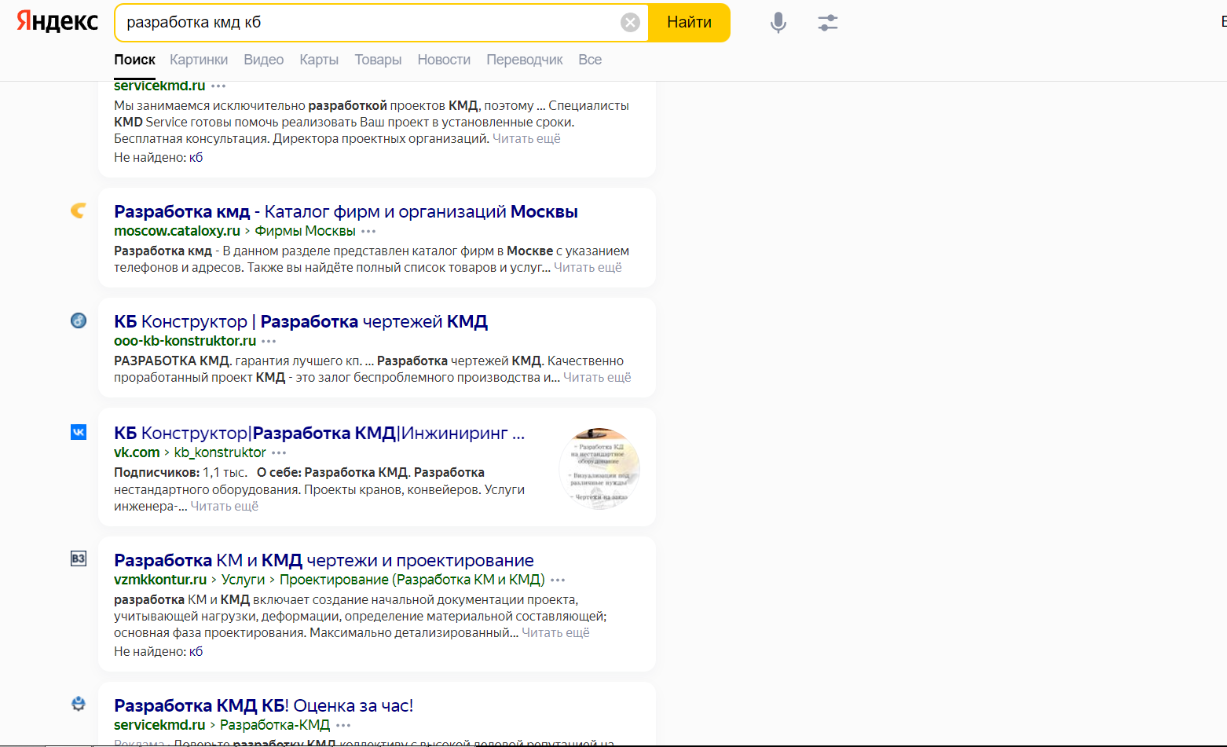Open the Товары tab
The width and height of the screenshot is (1227, 747).
(378, 60)
